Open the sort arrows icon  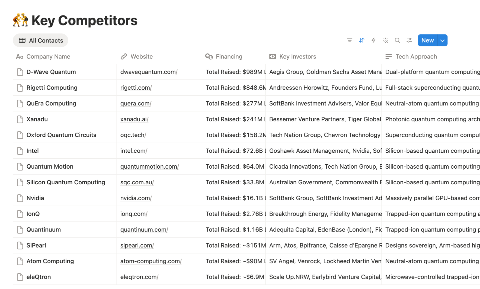point(361,40)
